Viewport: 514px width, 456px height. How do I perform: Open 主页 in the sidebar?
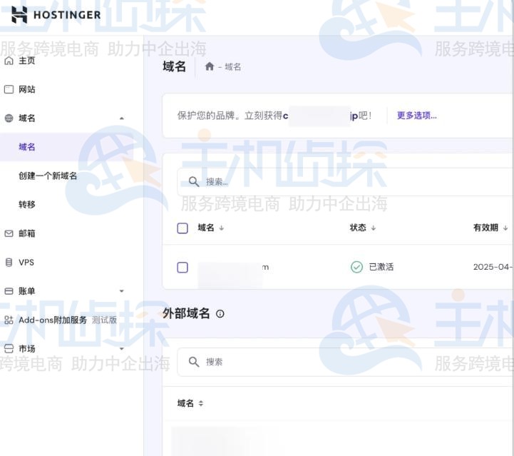[x=27, y=61]
